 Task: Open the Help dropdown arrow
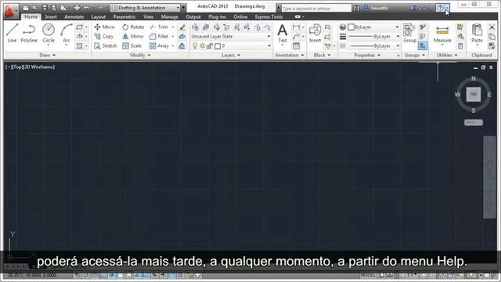(x=447, y=8)
